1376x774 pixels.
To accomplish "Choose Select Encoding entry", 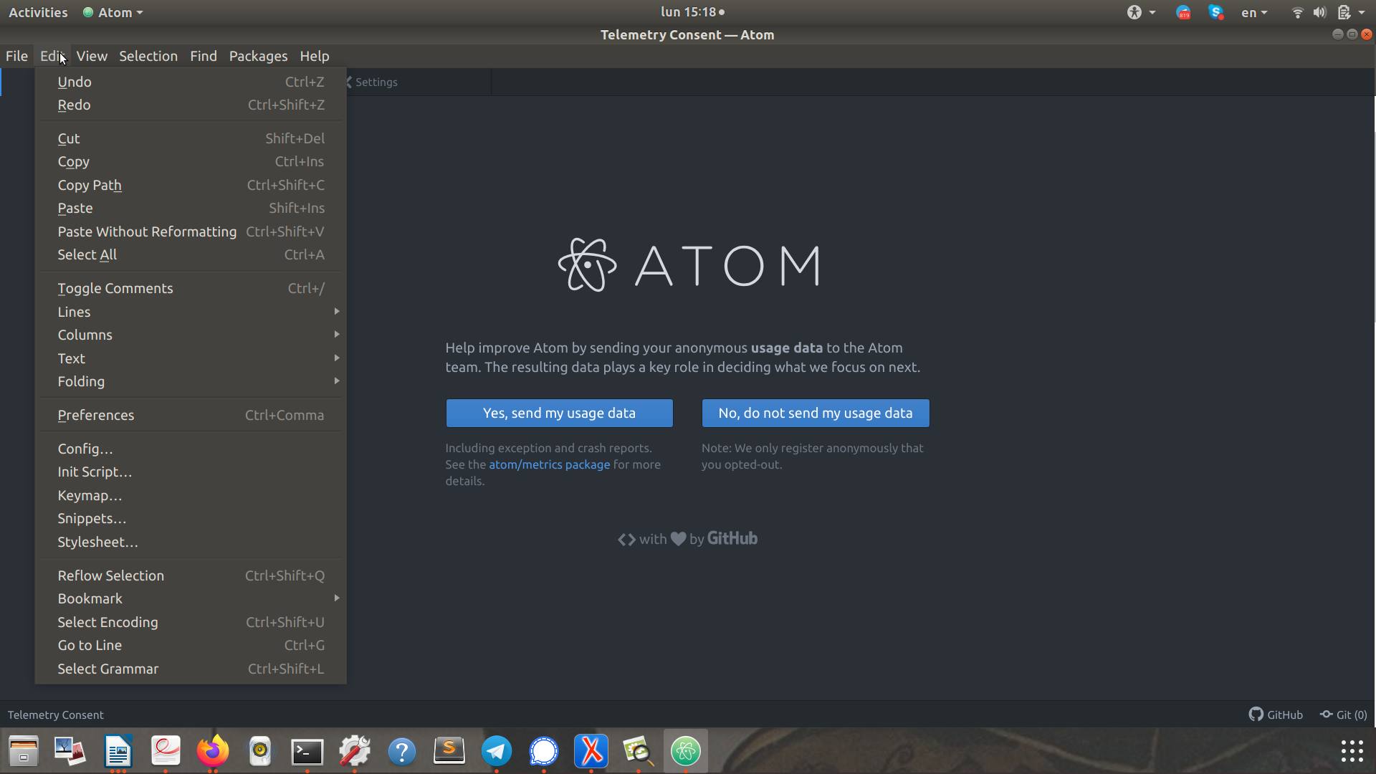I will (191, 622).
